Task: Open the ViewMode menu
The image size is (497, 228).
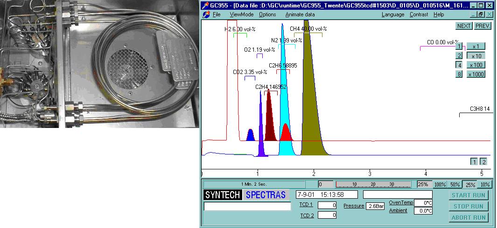Action: [x=241, y=14]
